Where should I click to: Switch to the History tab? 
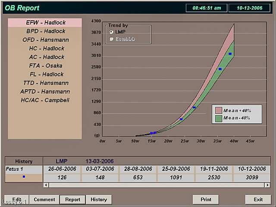pos(99,200)
